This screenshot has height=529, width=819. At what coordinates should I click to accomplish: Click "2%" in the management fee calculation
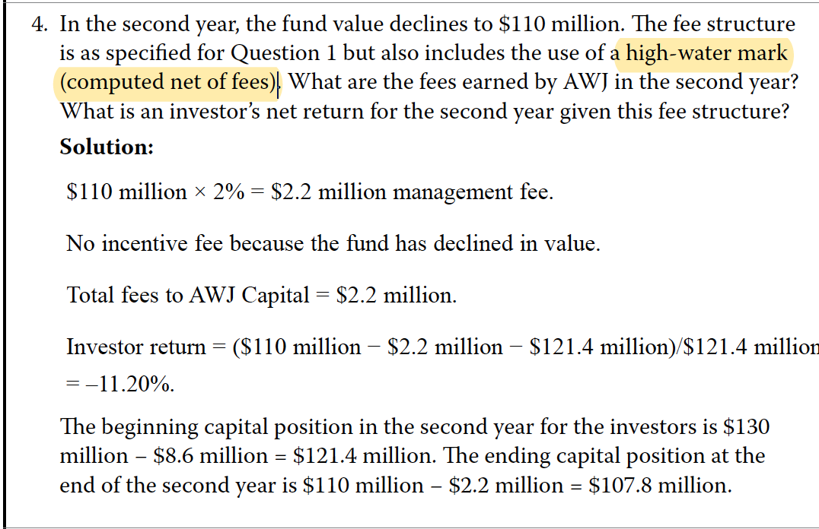click(x=228, y=192)
